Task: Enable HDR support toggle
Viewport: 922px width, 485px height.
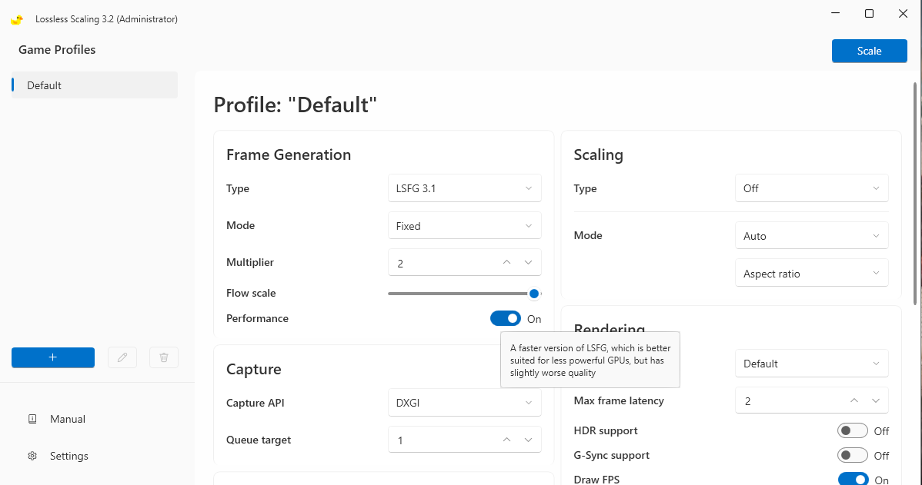Action: 853,431
